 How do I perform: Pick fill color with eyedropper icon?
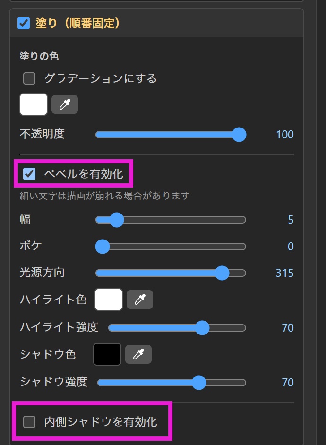(65, 104)
